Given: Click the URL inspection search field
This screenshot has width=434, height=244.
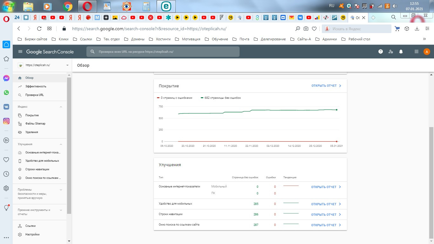Looking at the screenshot, I should tap(163, 52).
